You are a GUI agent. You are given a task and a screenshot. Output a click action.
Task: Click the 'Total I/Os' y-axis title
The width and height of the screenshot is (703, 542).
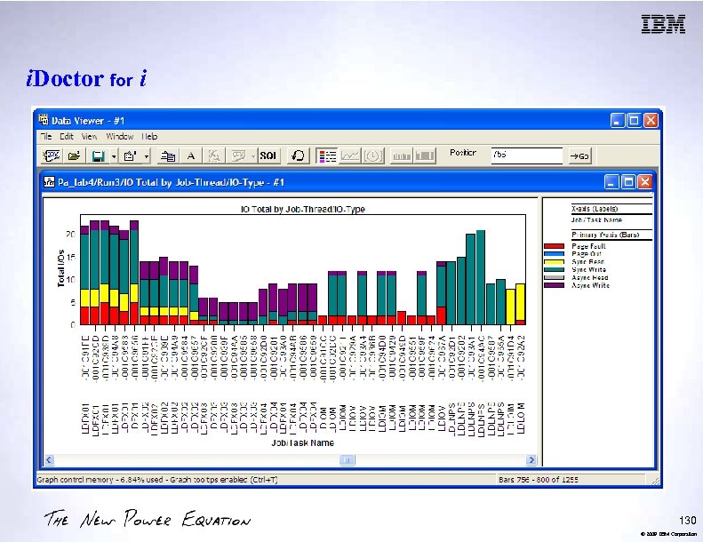point(61,268)
